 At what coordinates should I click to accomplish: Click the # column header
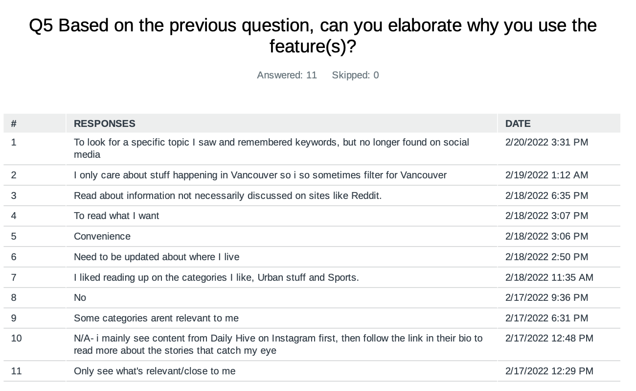pos(14,123)
